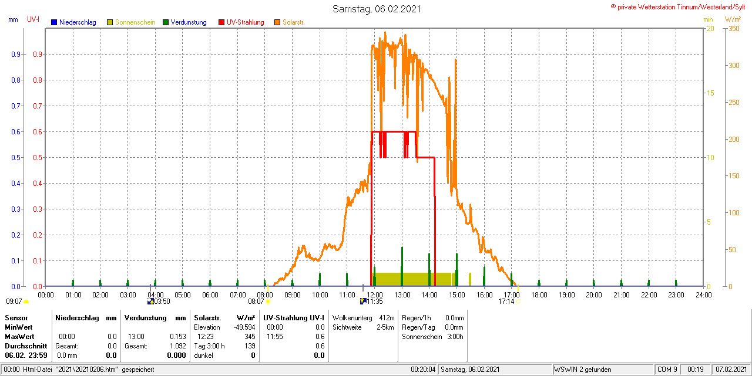The width and height of the screenshot is (752, 376).
Task: Click the moon time 03:50
Action: 162,302
